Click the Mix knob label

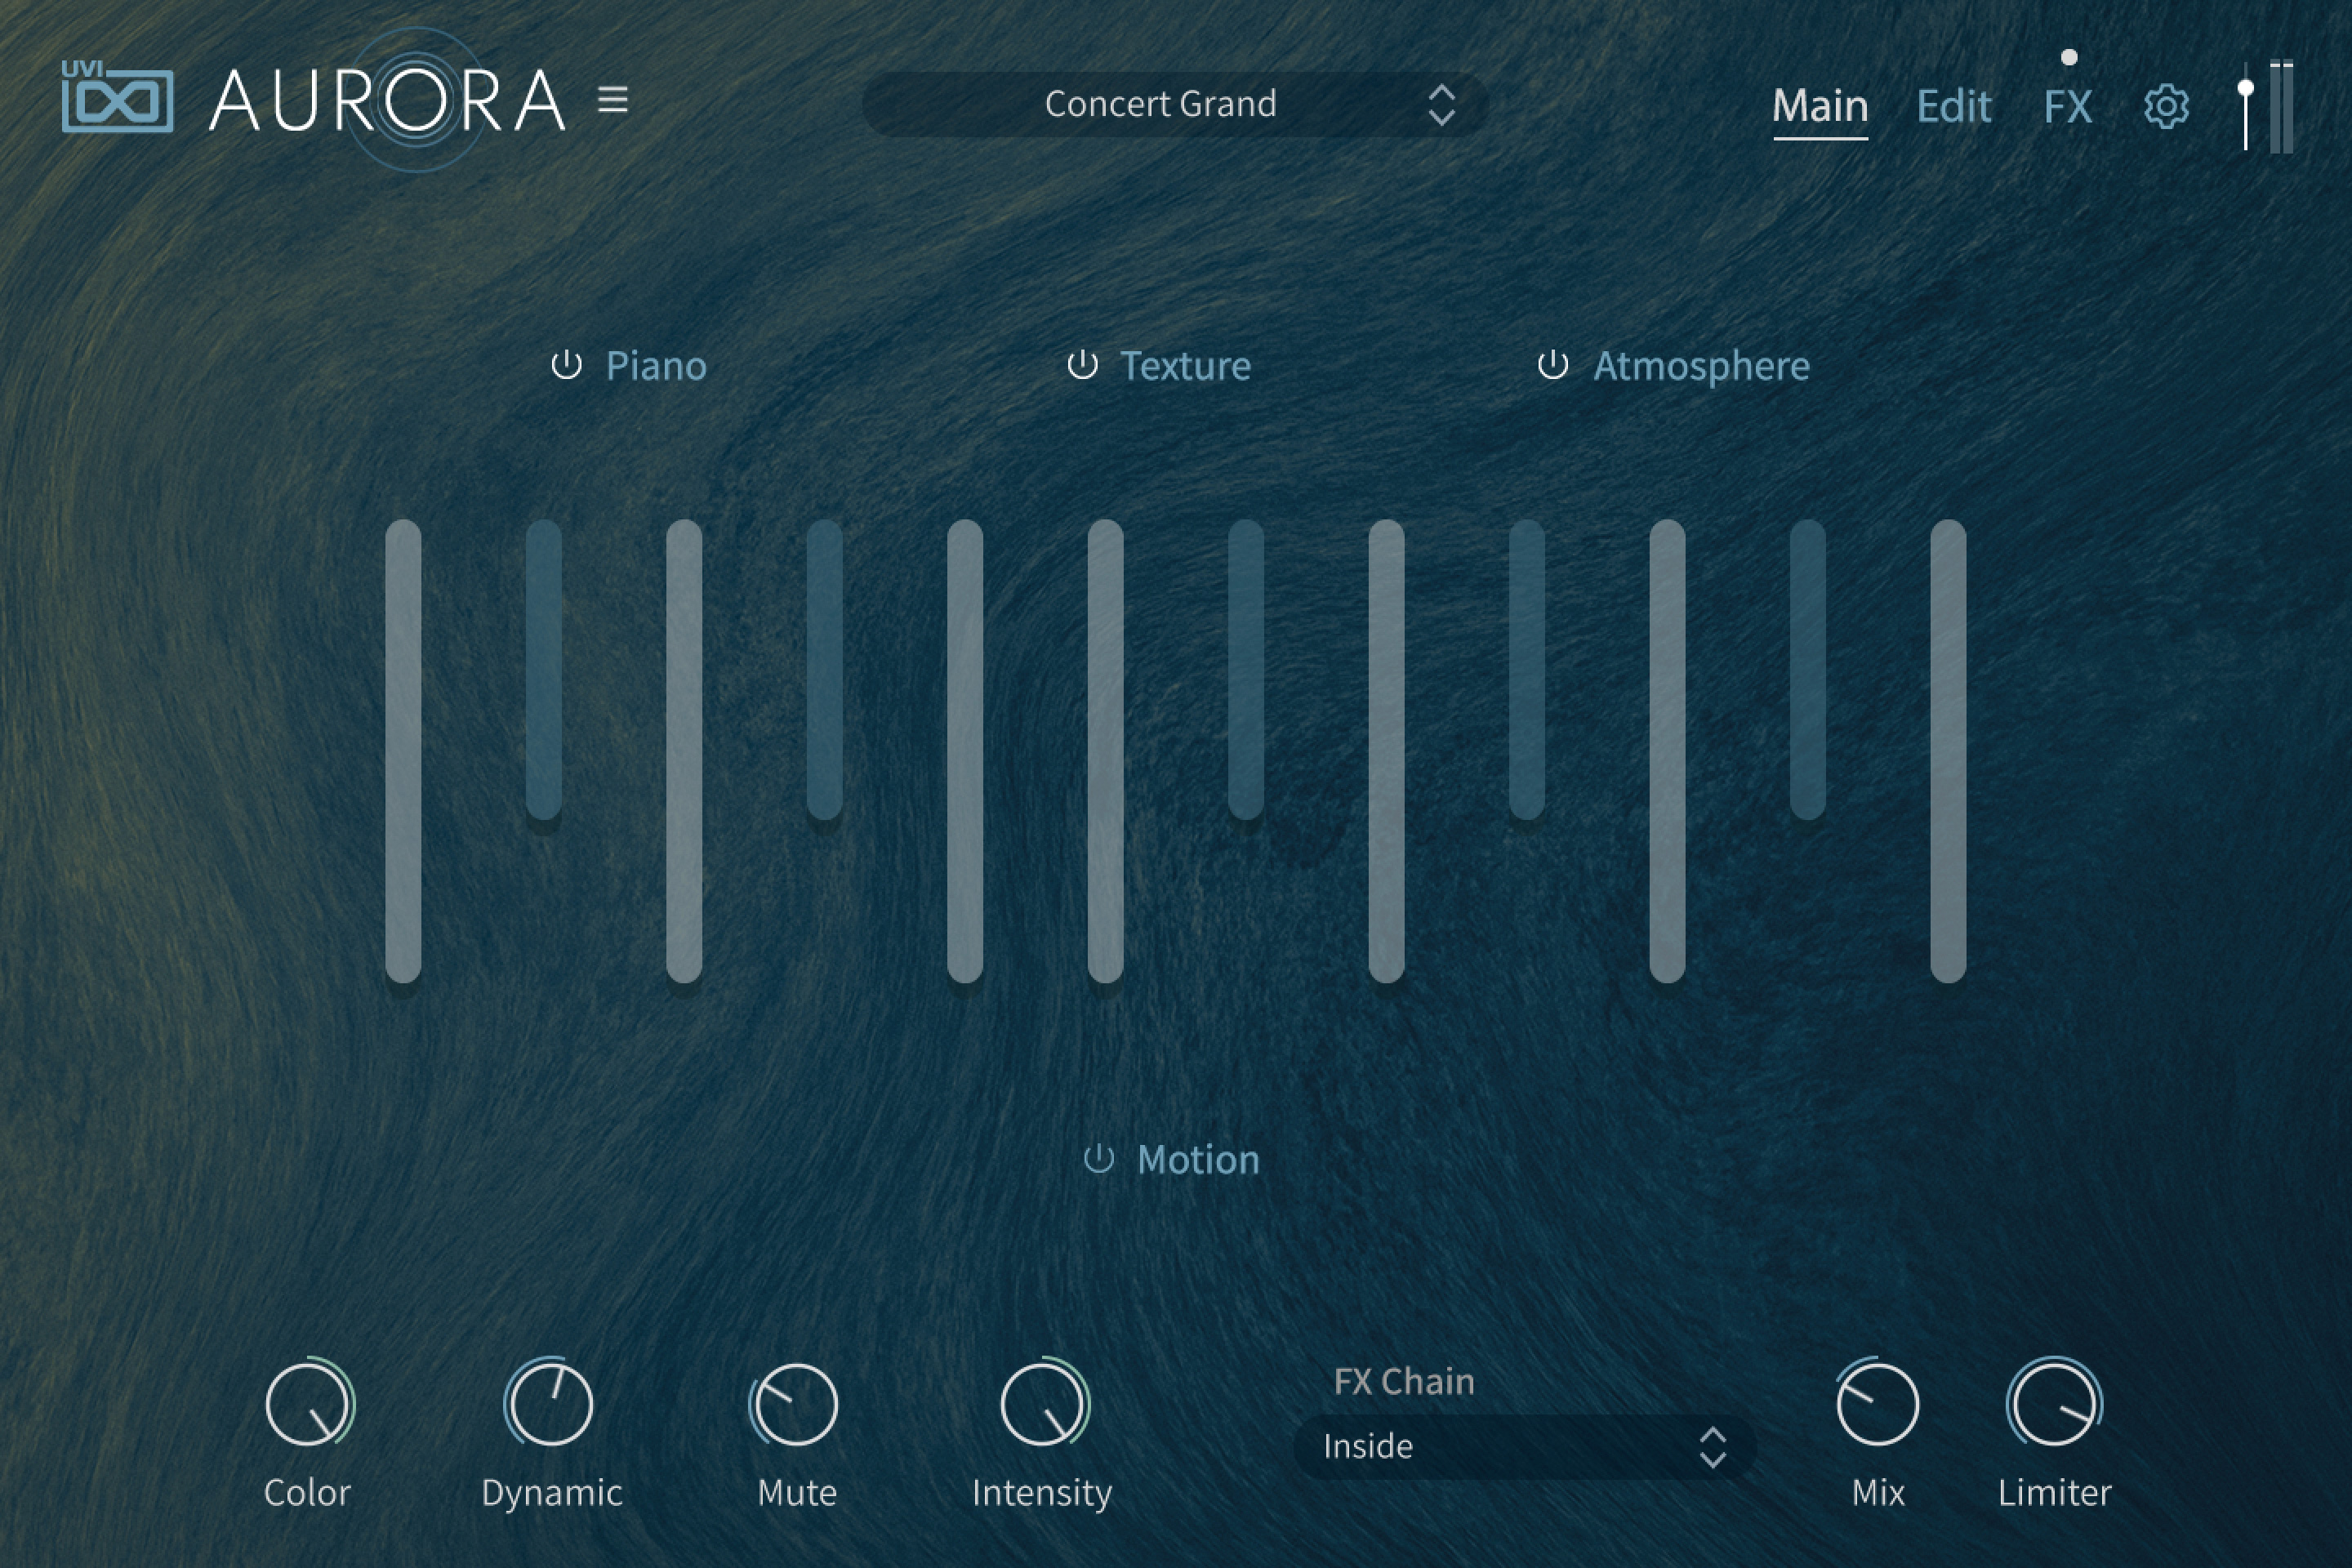1878,1492
